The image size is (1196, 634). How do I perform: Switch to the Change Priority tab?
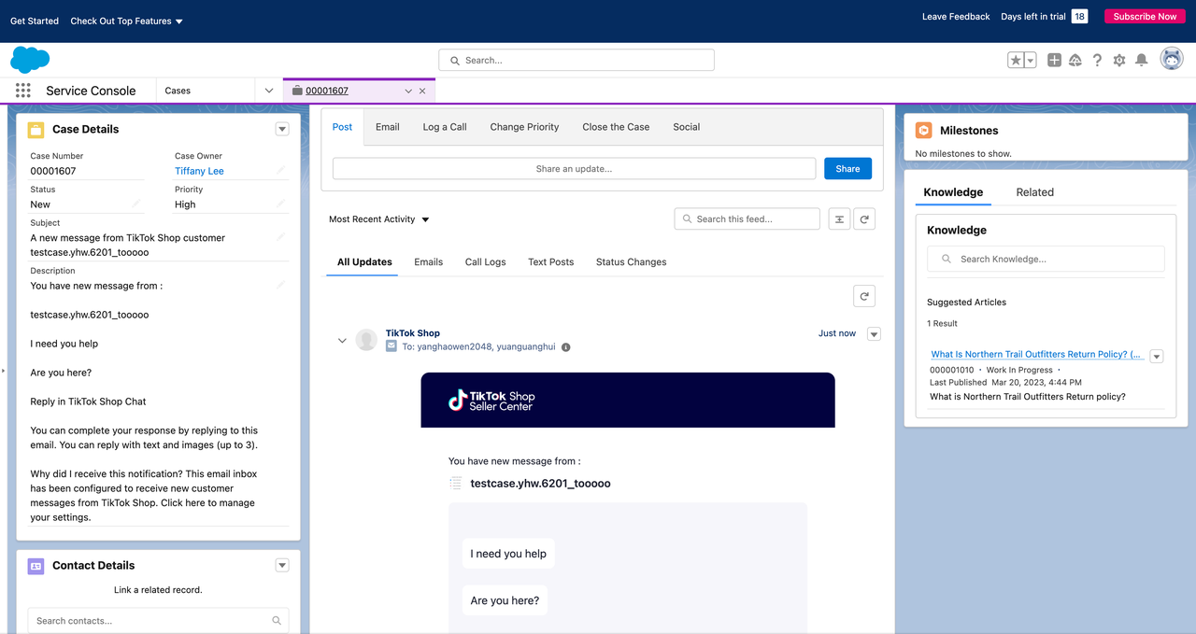pos(524,127)
